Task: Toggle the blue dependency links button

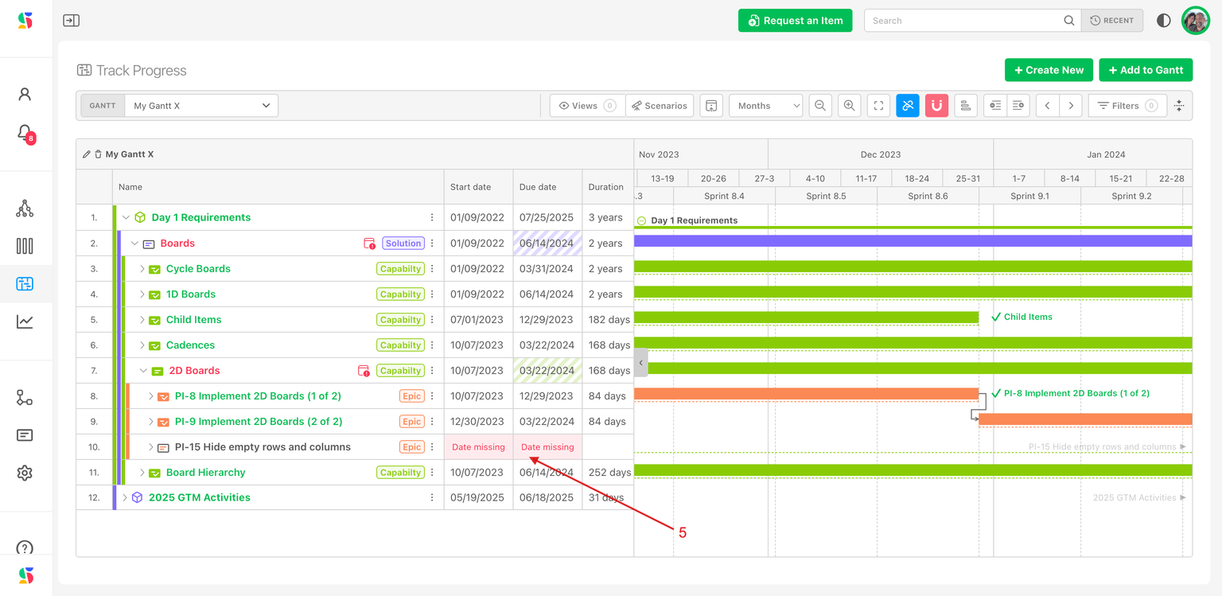Action: click(908, 106)
